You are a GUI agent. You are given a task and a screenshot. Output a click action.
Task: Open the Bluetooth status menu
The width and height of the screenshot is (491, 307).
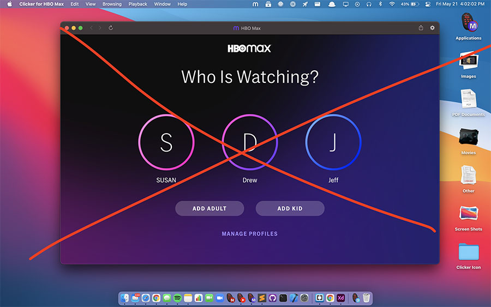[x=380, y=4]
